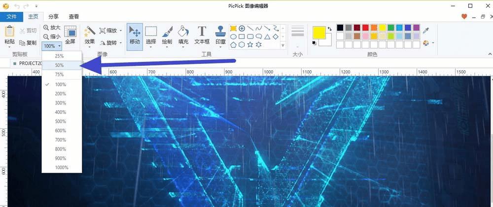The height and width of the screenshot is (207, 493).
Task: Pick the five-pointed star shape
Action: (x=250, y=45)
